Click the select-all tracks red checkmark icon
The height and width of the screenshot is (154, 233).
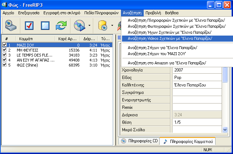[29, 26]
